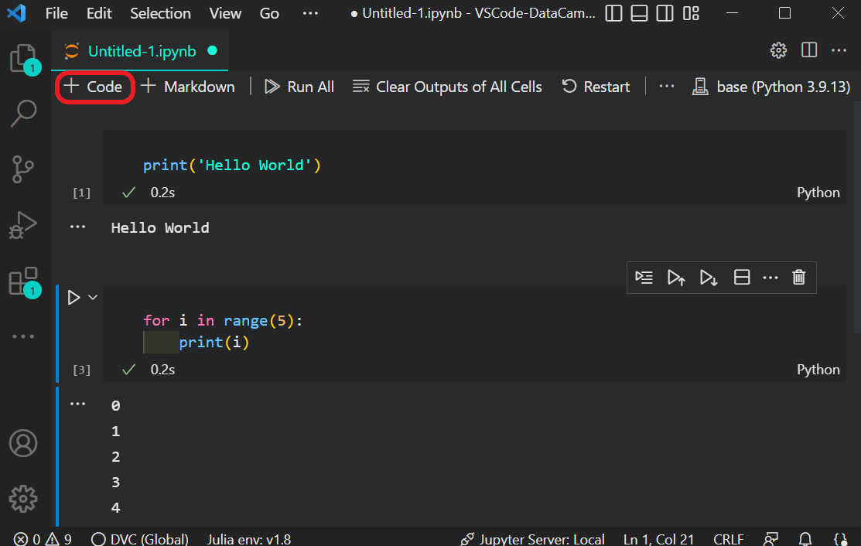Add a new Markdown cell

click(187, 87)
